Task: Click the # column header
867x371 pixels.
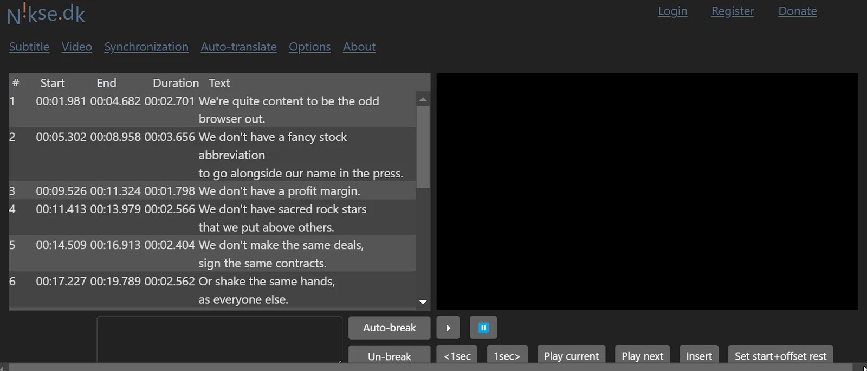Action: pyautogui.click(x=16, y=83)
